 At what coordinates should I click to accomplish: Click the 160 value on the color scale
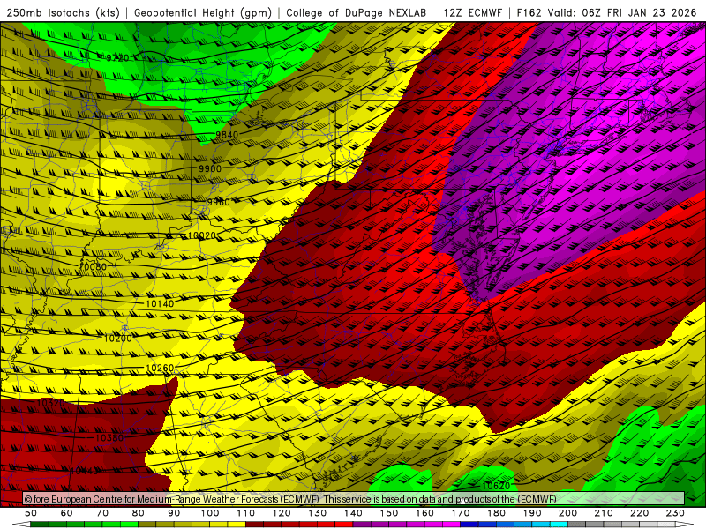point(424,513)
